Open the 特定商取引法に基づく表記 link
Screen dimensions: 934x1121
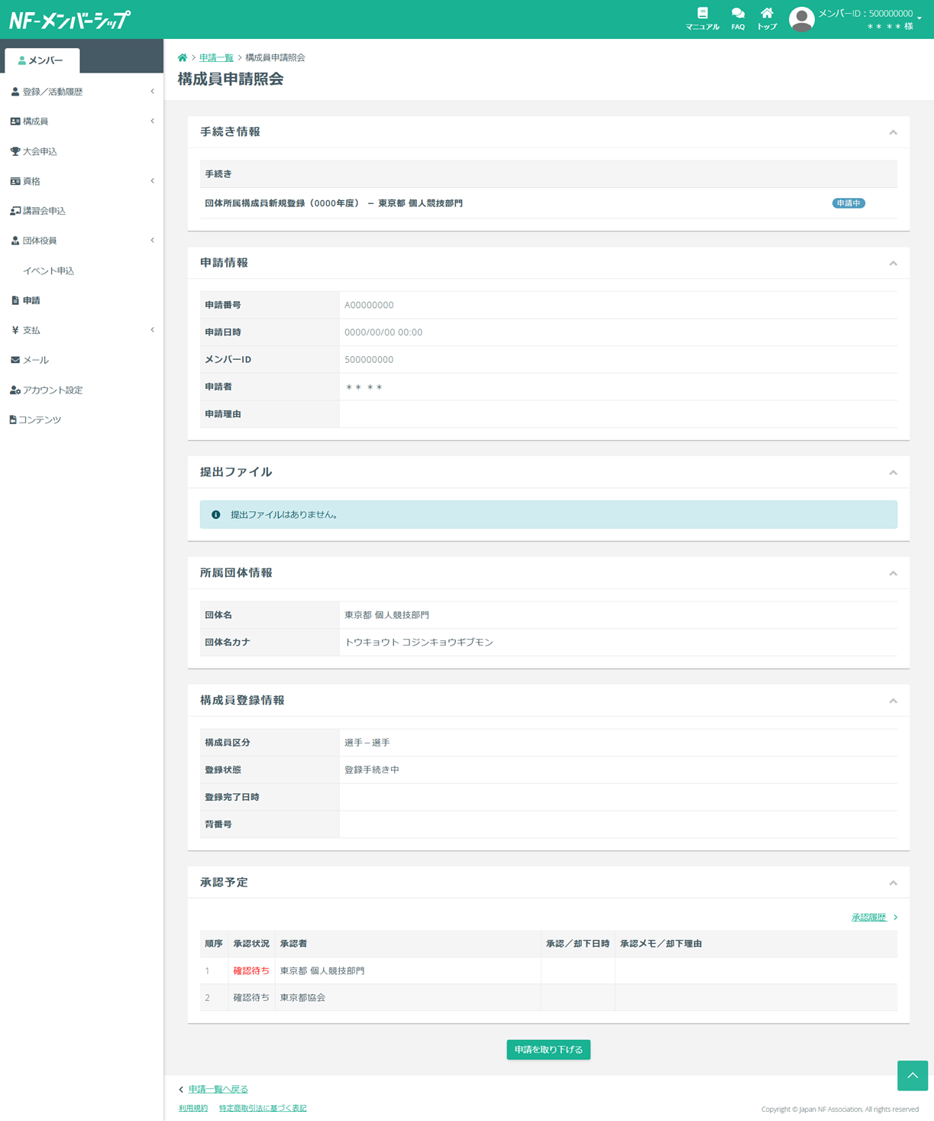click(263, 1108)
